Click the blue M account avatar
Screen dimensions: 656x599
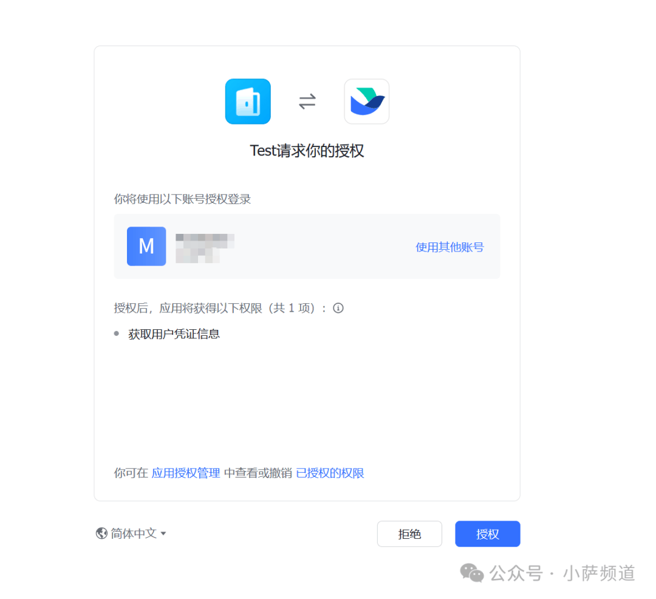click(x=146, y=246)
